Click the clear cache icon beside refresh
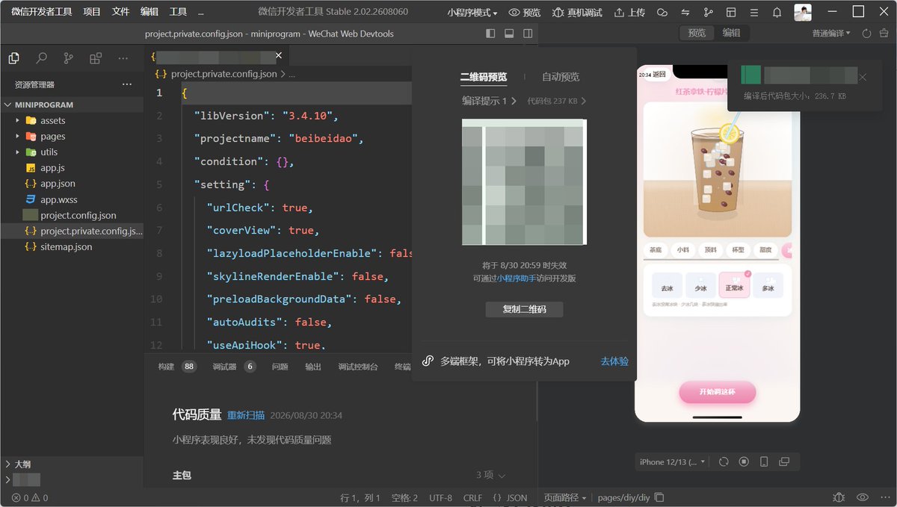The width and height of the screenshot is (897, 507). [885, 34]
